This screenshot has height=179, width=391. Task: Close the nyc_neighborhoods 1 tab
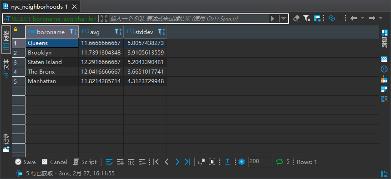74,7
